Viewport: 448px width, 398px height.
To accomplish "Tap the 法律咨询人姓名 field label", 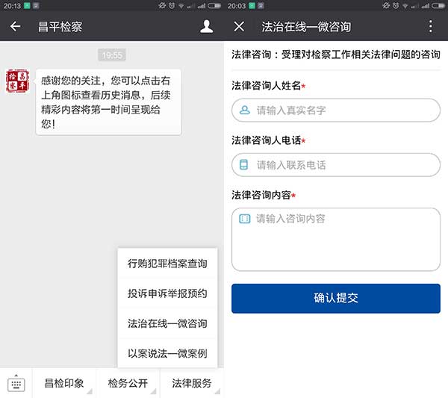I will point(266,85).
